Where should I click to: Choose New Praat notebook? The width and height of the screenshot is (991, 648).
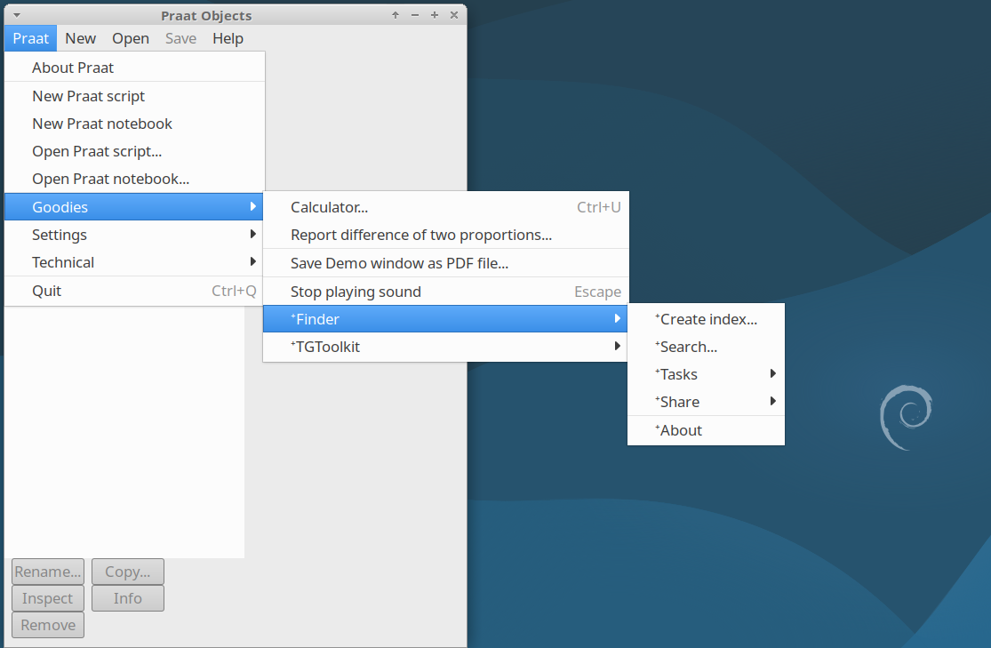pos(134,124)
